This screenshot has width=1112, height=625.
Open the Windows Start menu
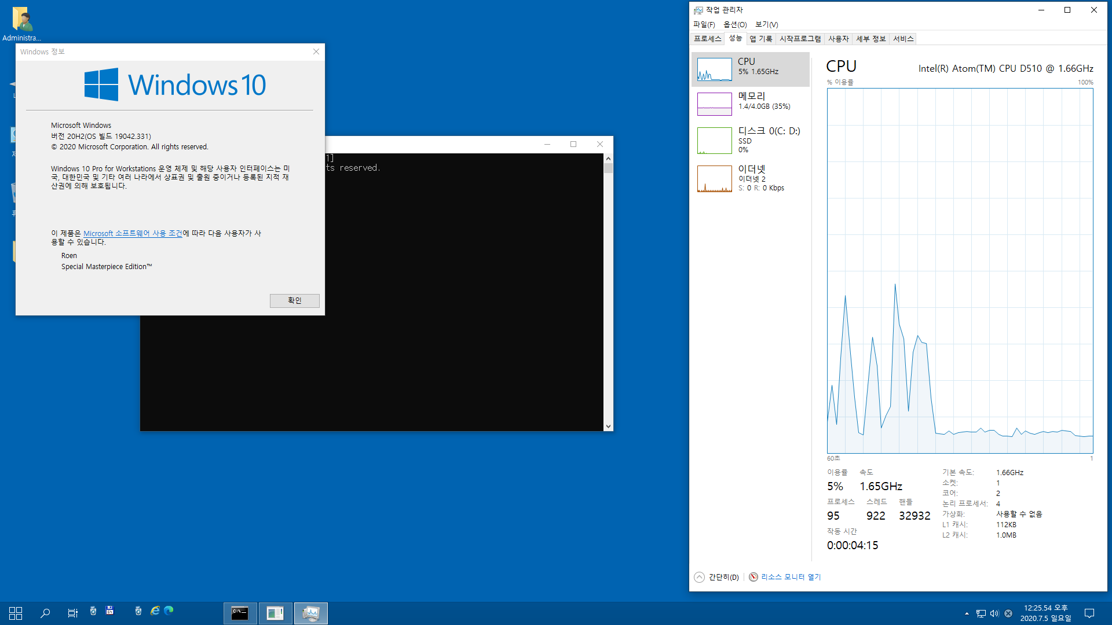click(x=16, y=613)
